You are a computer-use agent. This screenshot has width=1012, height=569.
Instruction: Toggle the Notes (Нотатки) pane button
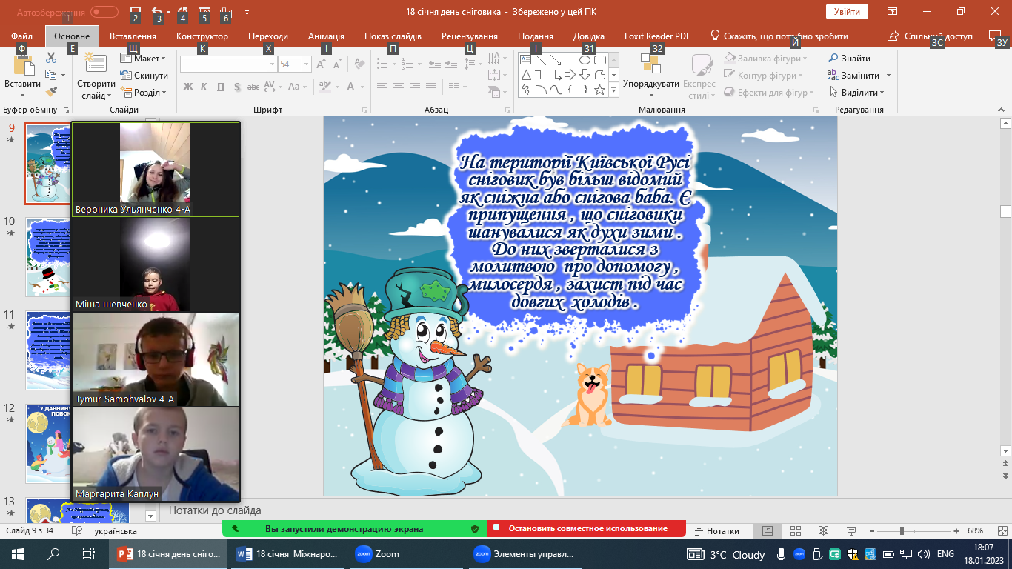pyautogui.click(x=716, y=530)
